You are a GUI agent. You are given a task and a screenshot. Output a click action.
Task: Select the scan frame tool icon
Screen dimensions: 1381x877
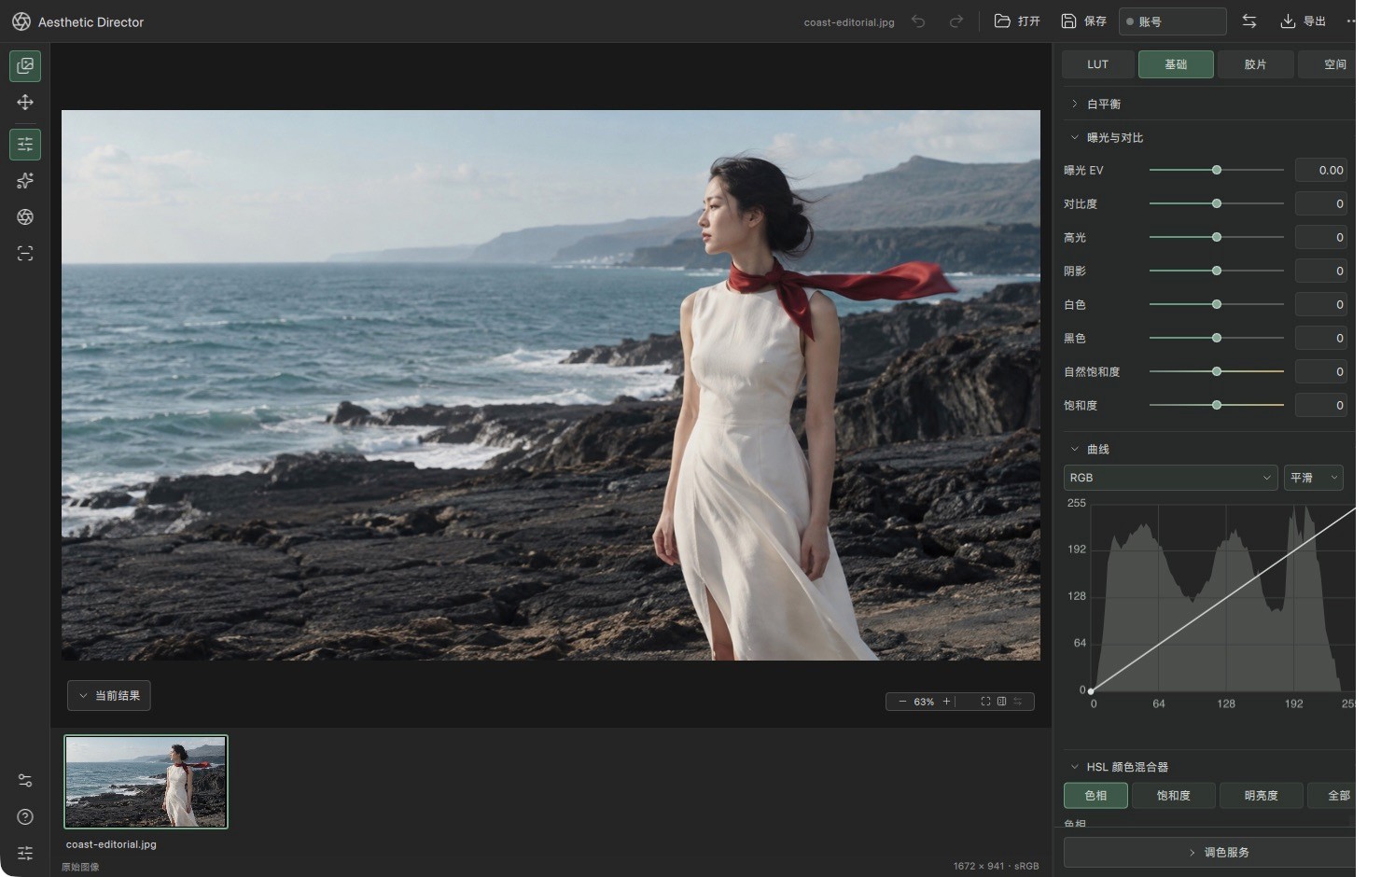click(25, 254)
